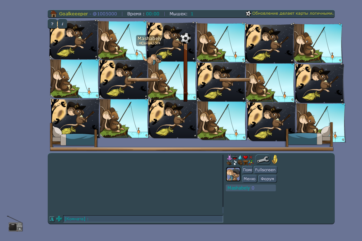Send the red heart kiss emote
The width and height of the screenshot is (362, 241).
tap(245, 157)
